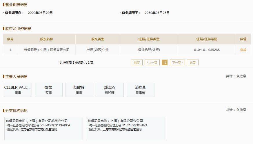Click the 下一页 next page button
The height and width of the screenshot is (144, 253).
coord(177,62)
